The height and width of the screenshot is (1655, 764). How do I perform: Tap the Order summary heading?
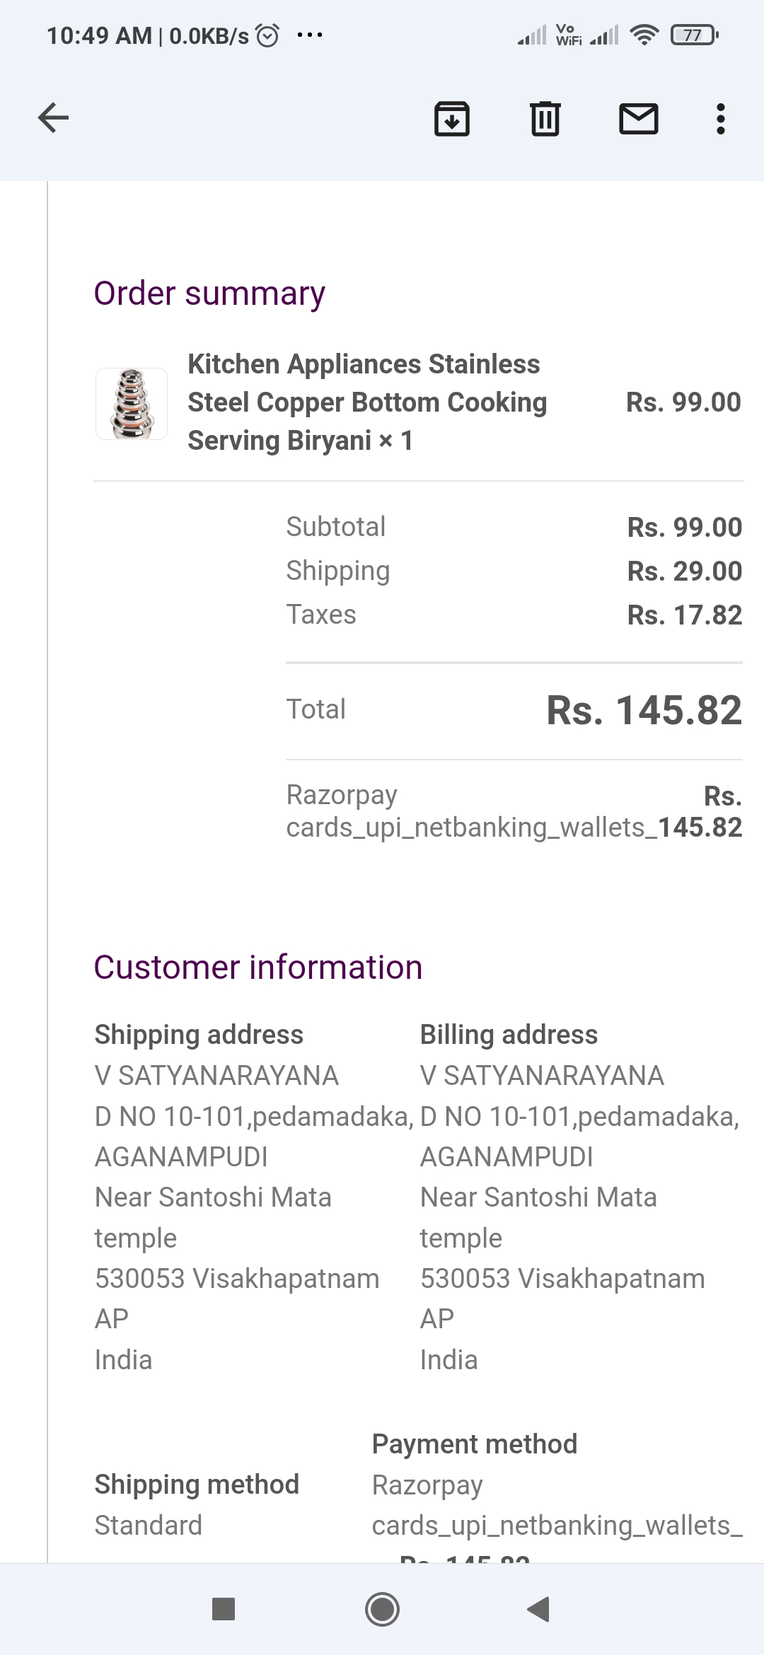[x=209, y=293]
